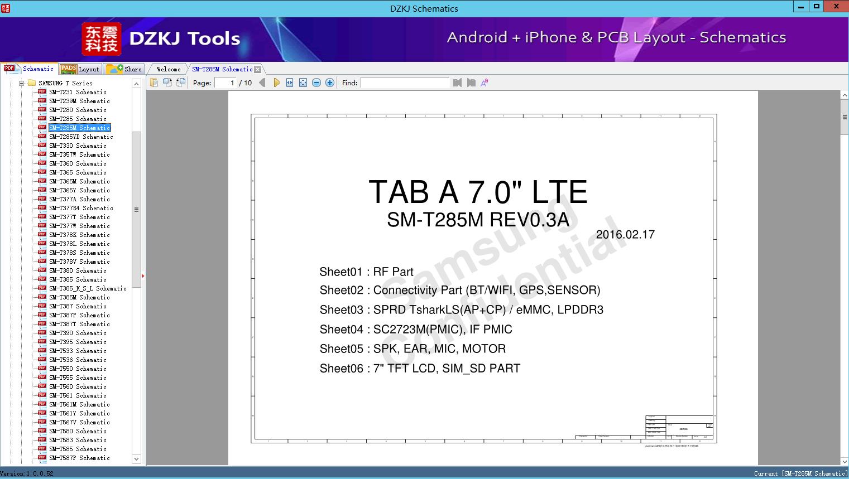Select the highlighted SM-T285M Schematic tree item
The height and width of the screenshot is (479, 849).
[x=79, y=128]
